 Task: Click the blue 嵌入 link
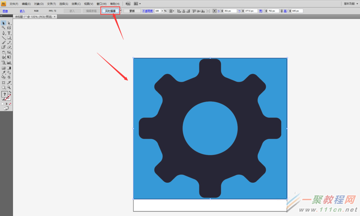point(22,11)
